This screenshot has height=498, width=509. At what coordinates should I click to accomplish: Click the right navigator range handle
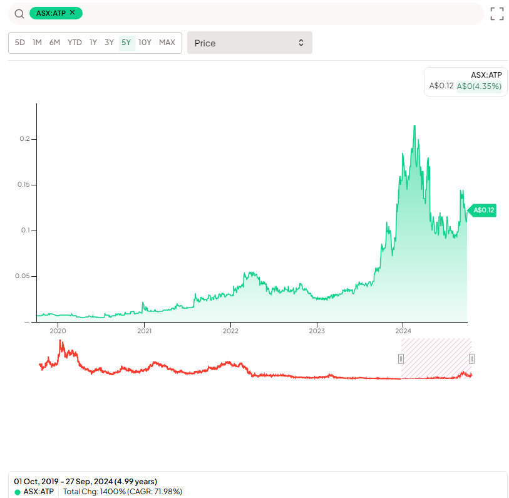471,359
